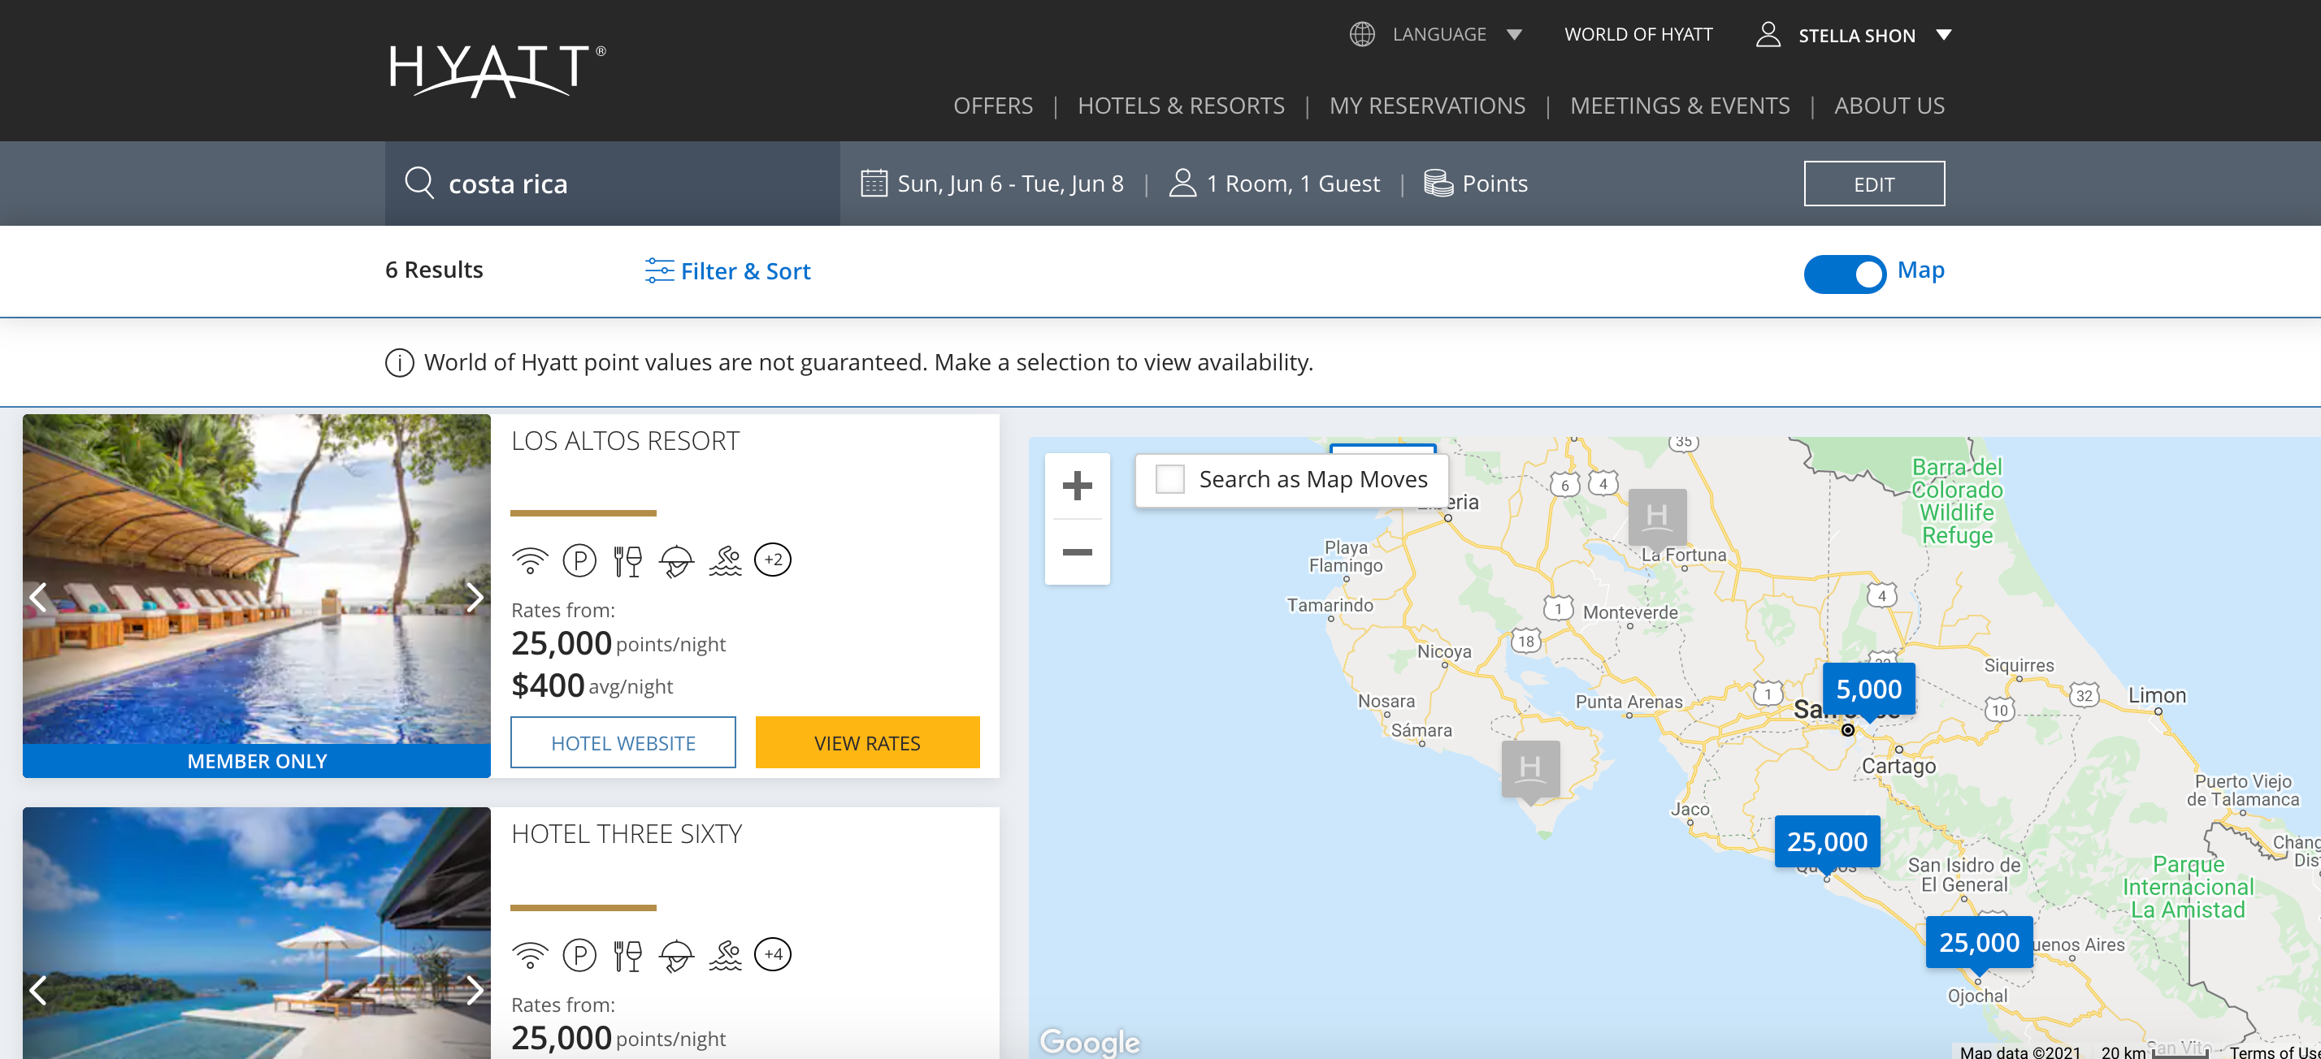Click the calendar dates icon
The width and height of the screenshot is (2321, 1059).
tap(873, 183)
